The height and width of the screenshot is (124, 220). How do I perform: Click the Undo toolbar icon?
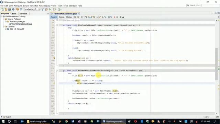[18, 9]
